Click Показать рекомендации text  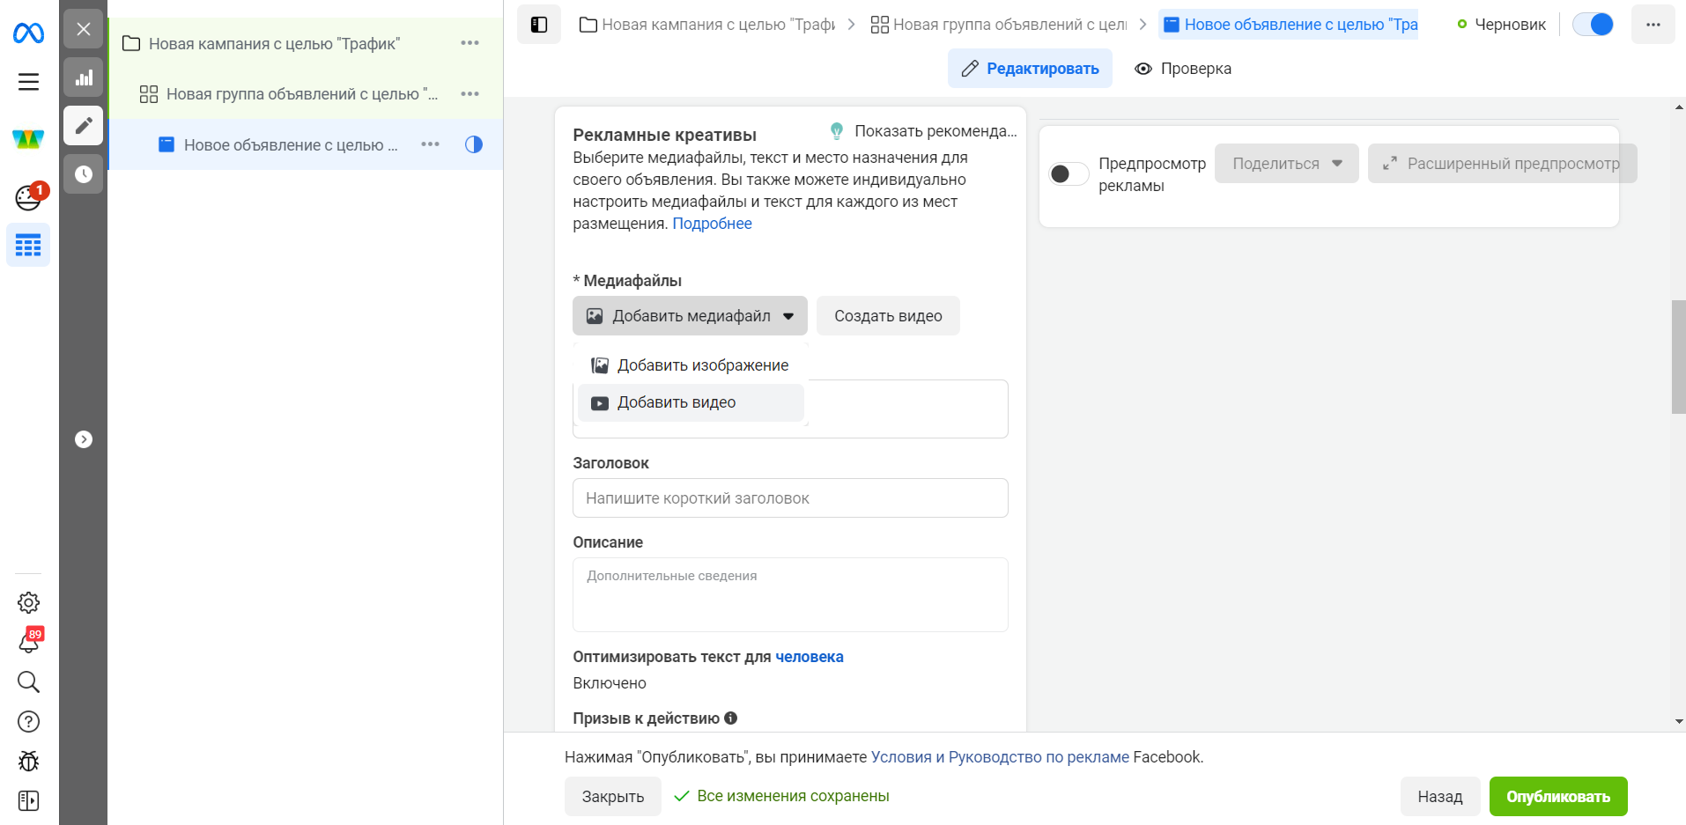click(x=935, y=131)
